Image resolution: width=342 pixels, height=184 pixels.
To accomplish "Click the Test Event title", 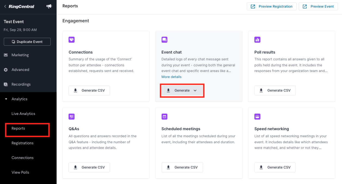I will [x=14, y=22].
